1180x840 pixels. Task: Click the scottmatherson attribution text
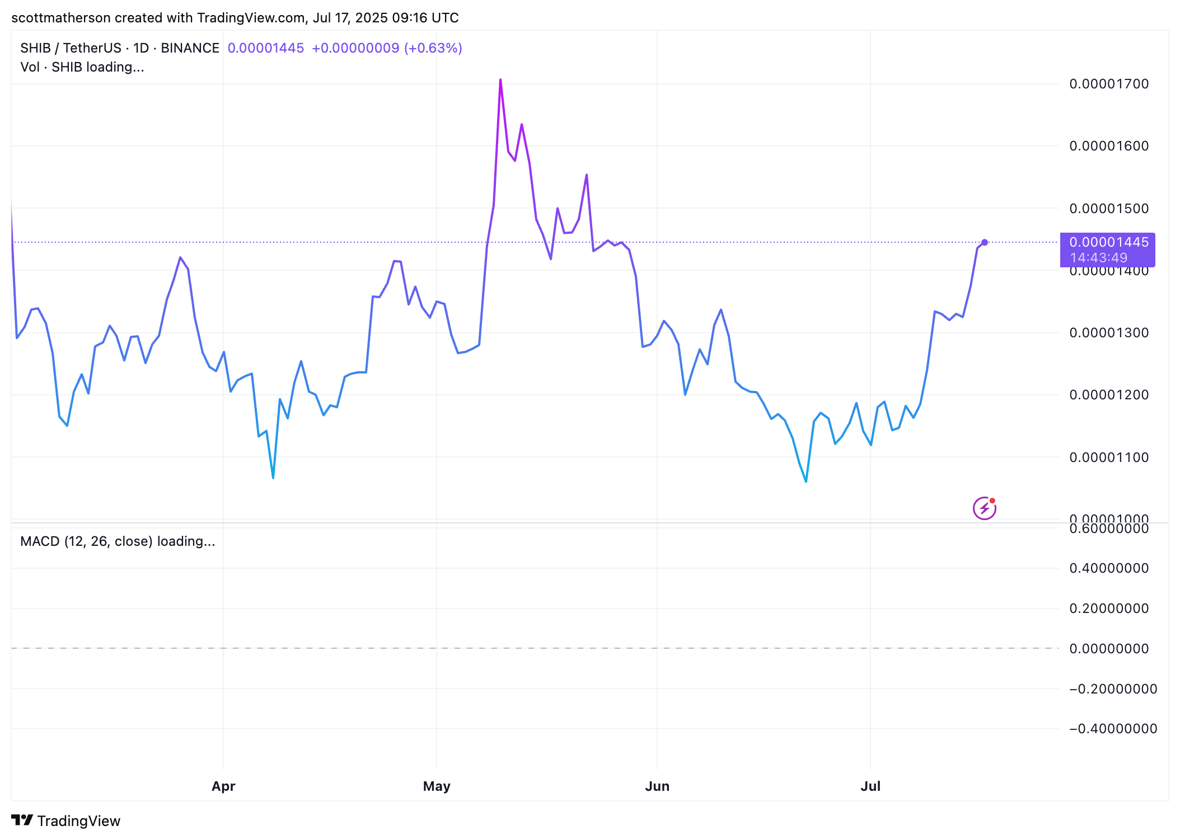coord(235,18)
